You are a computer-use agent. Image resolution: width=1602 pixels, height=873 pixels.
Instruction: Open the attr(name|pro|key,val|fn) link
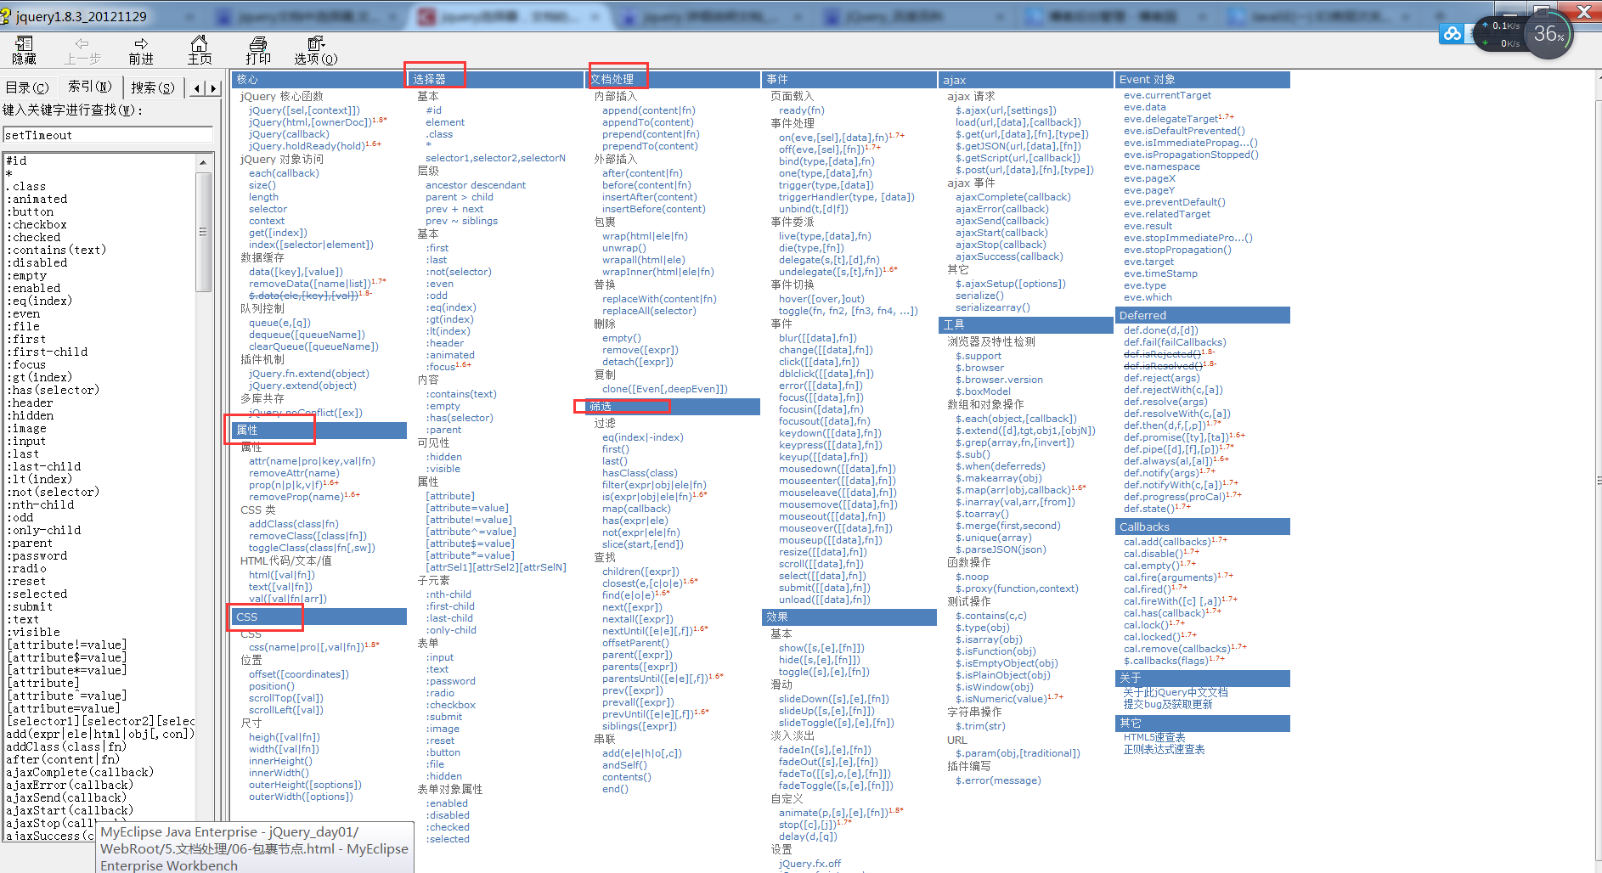[312, 461]
